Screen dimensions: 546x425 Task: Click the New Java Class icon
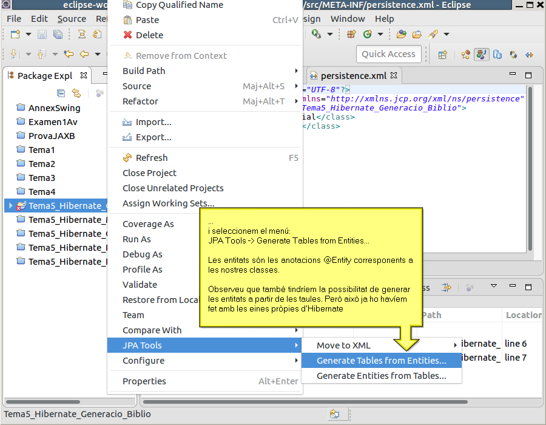click(368, 34)
